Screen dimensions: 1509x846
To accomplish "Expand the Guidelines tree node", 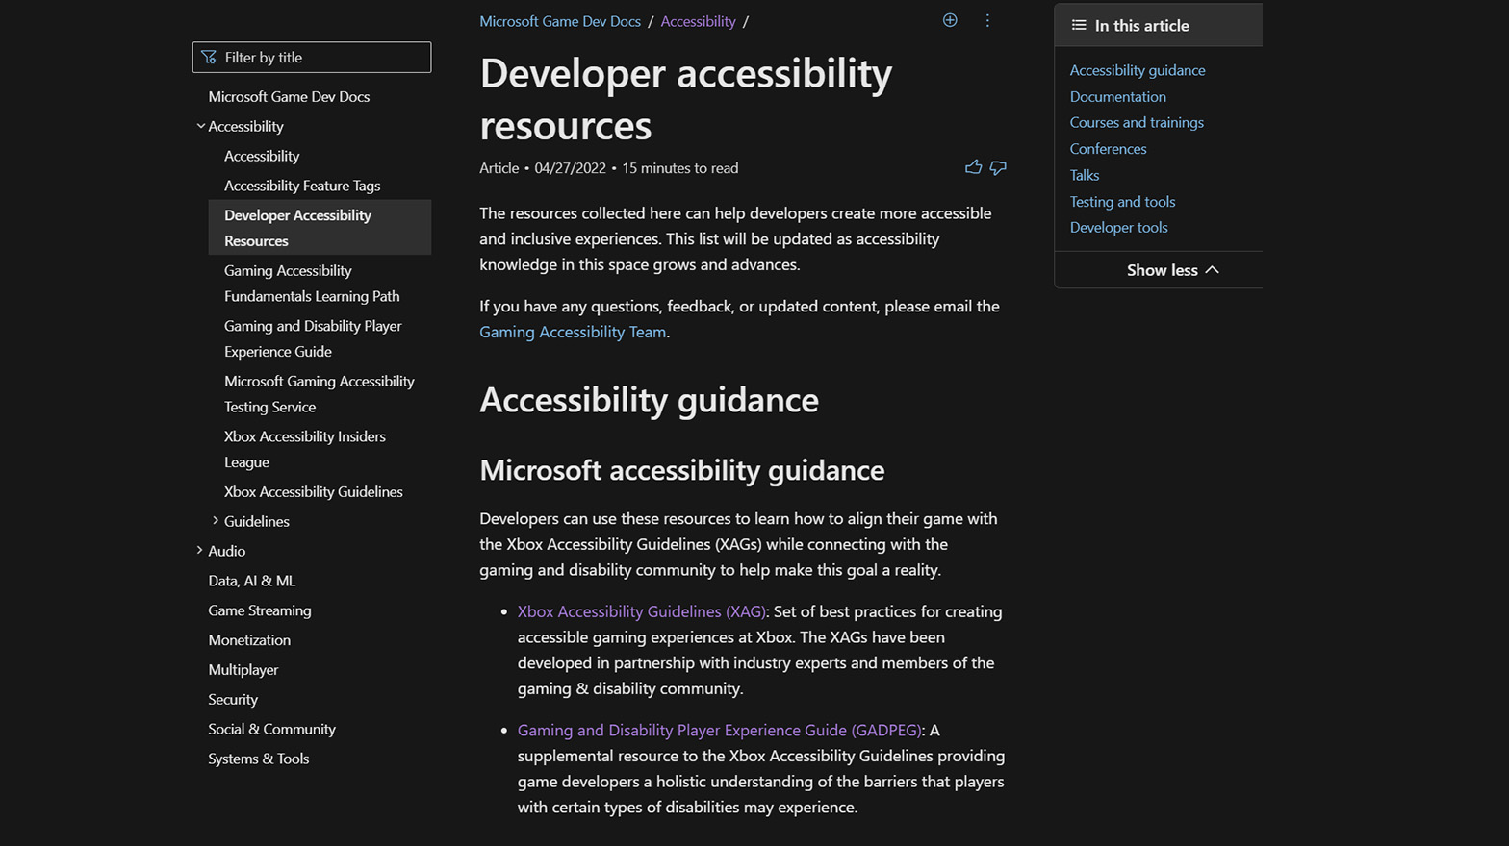I will [216, 521].
